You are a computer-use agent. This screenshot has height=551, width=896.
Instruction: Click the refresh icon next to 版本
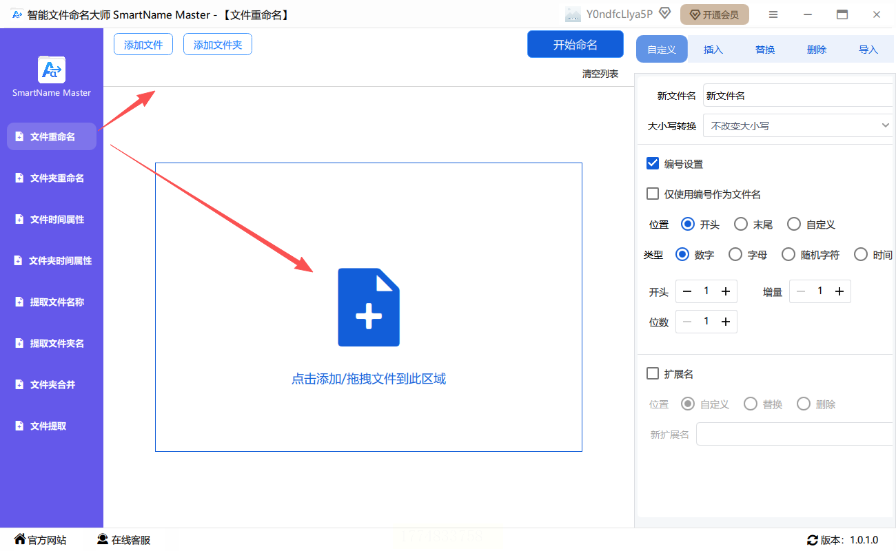tap(813, 540)
